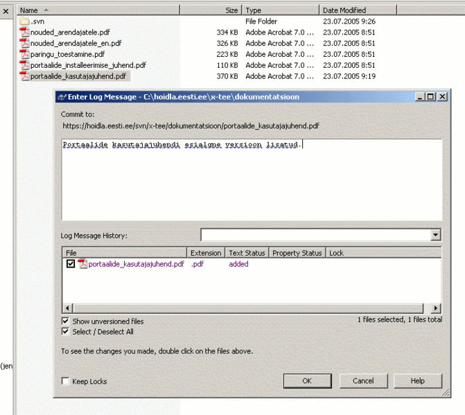Click right arrow of file list scrollbar
Image resolution: width=465 pixels, height=415 pixels.
click(435, 308)
